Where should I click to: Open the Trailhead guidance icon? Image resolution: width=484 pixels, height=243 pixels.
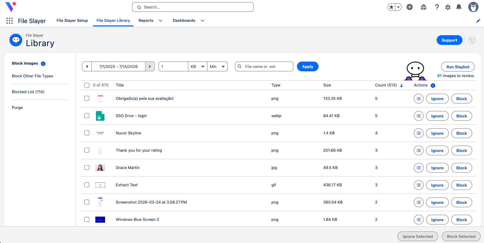tap(424, 7)
